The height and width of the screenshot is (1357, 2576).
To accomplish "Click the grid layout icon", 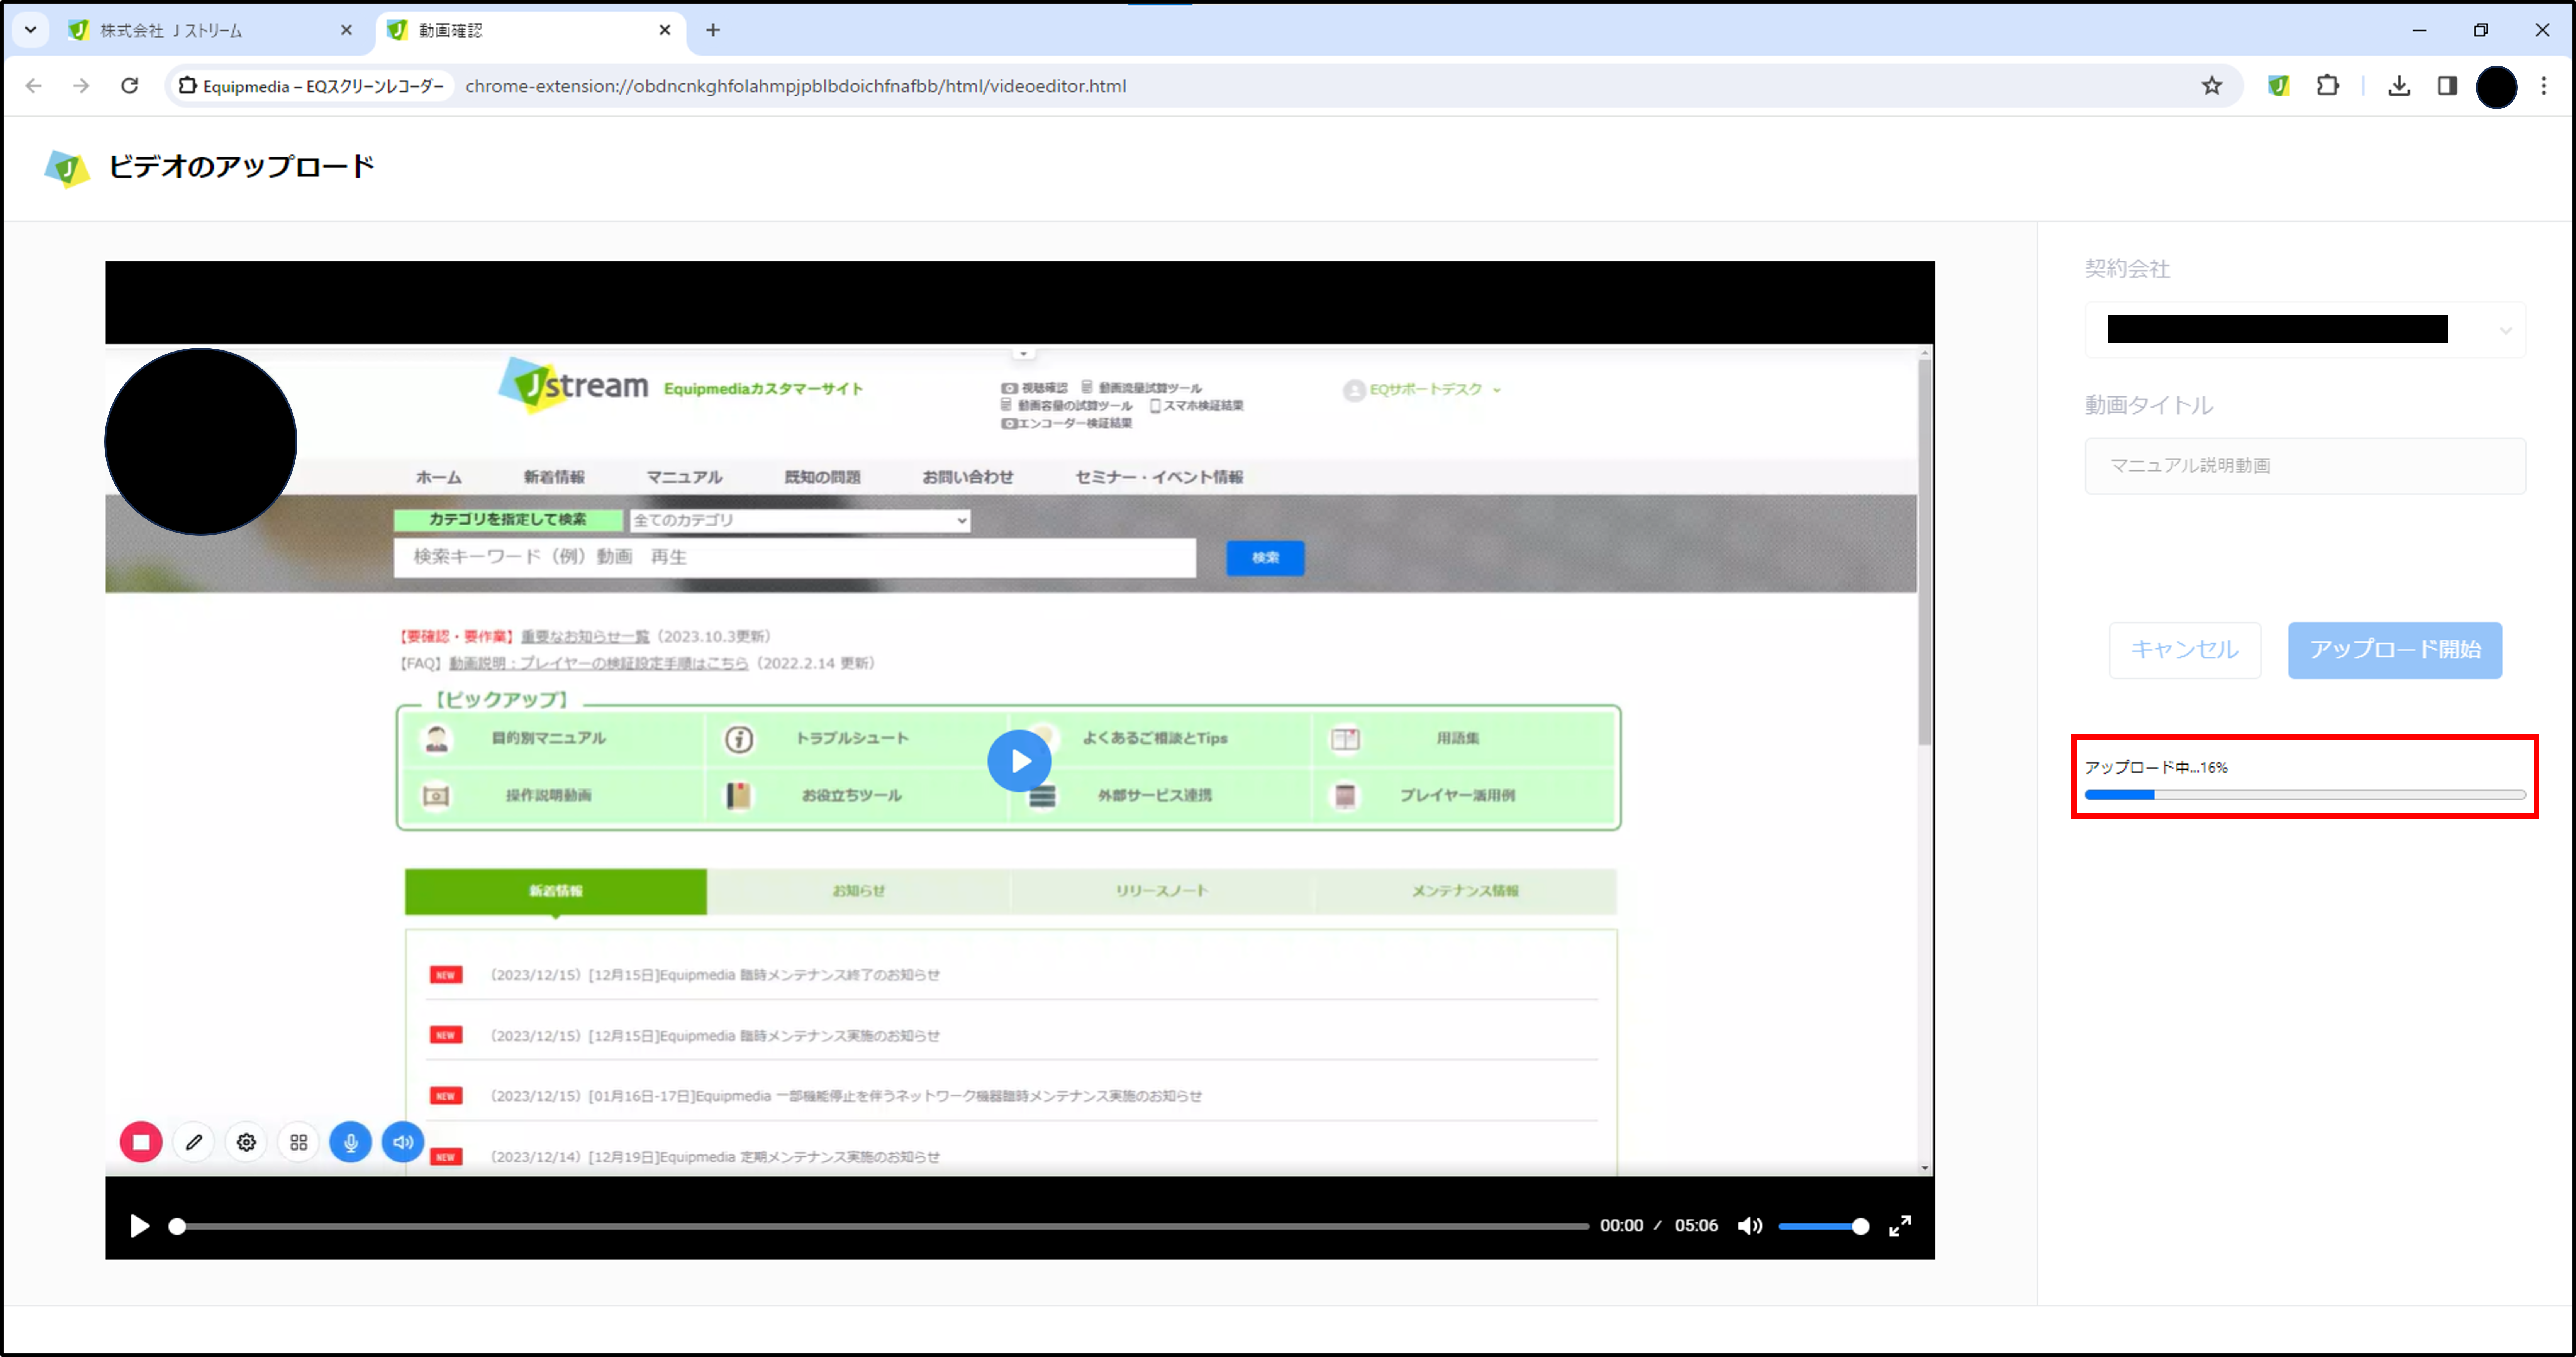I will tap(298, 1142).
